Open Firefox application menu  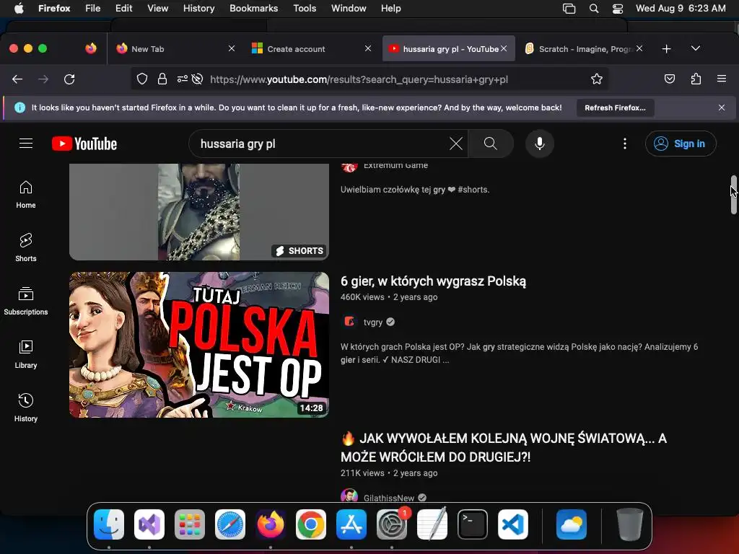click(722, 79)
